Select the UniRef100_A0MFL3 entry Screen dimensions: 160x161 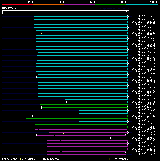point(143,96)
